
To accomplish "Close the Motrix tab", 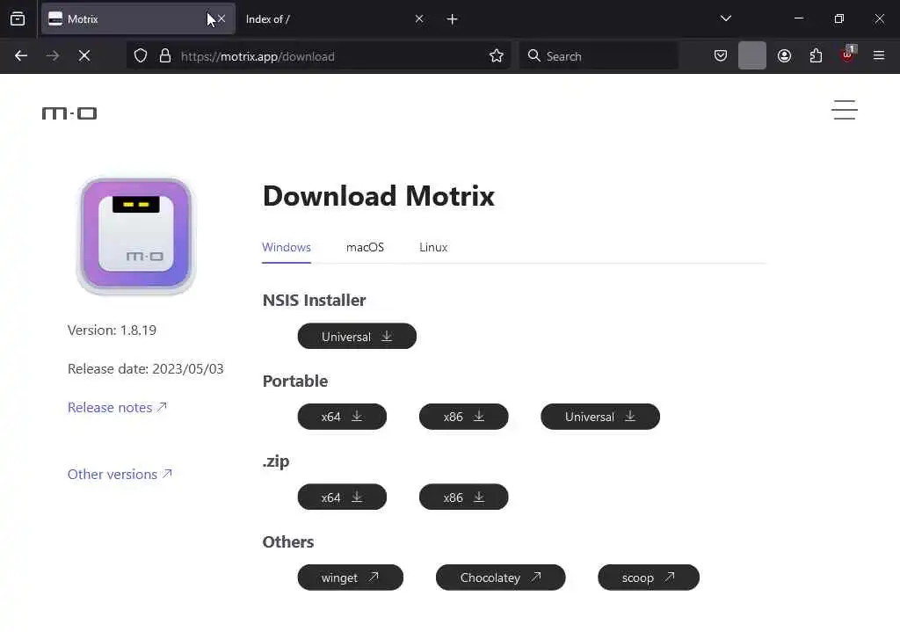I will point(221,19).
